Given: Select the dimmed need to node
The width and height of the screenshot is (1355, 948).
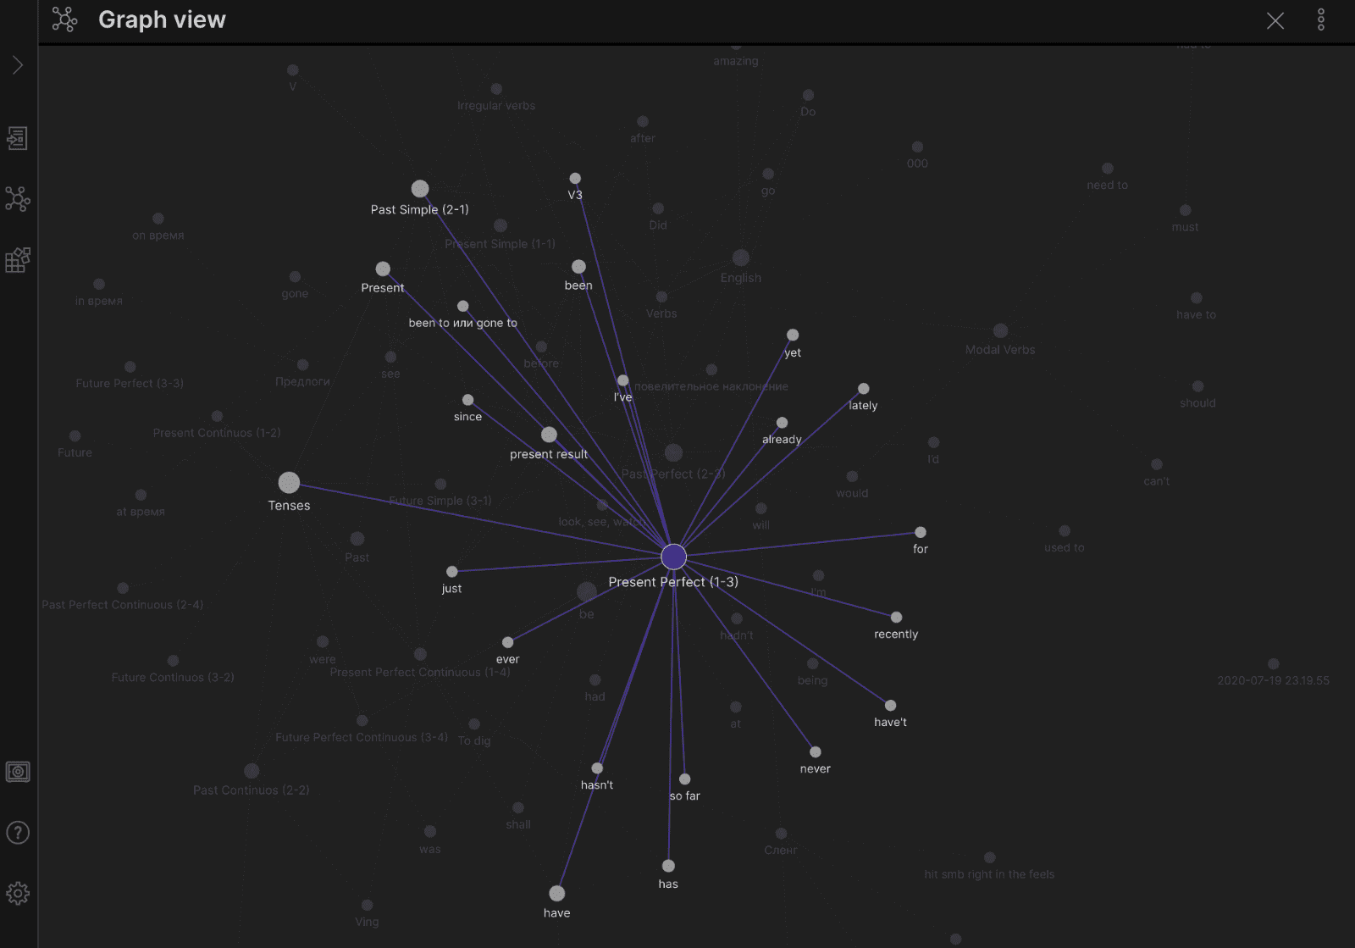Looking at the screenshot, I should point(1108,169).
